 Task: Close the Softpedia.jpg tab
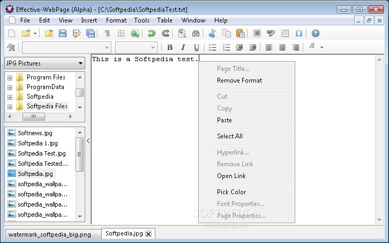click(x=148, y=234)
